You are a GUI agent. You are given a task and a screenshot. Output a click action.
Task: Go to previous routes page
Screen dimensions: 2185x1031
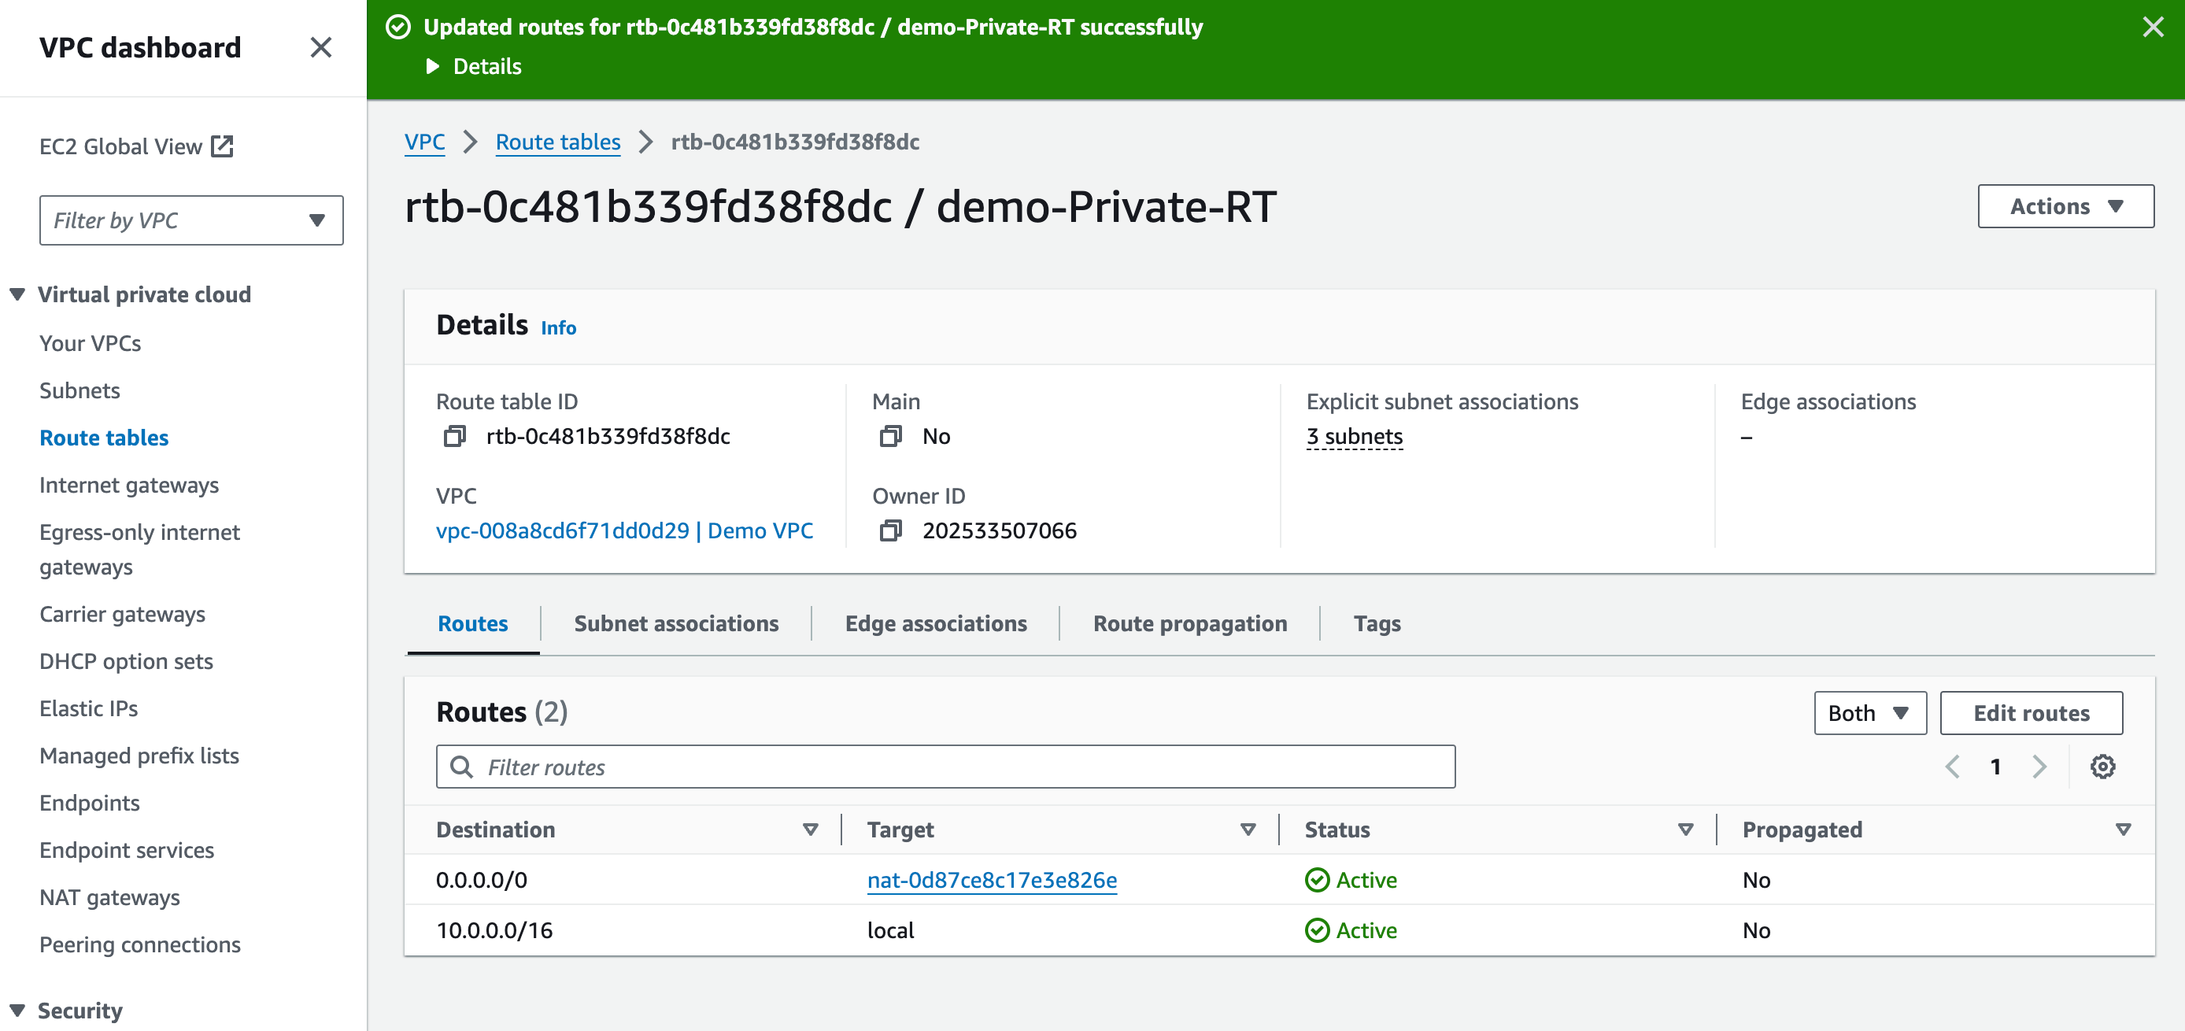tap(1952, 767)
